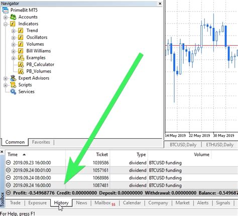This screenshot has width=238, height=216.
Task: Open the Mailbox tab in Toolbox
Action: [105, 203]
